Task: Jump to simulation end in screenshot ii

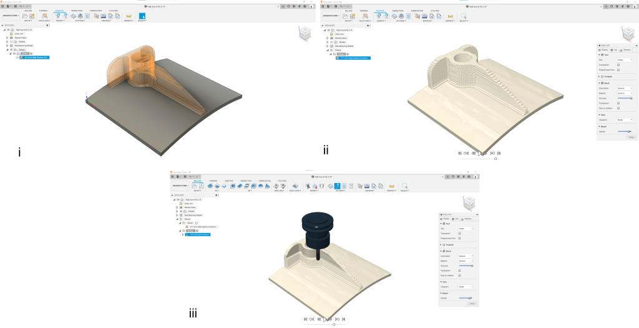Action: pos(499,154)
